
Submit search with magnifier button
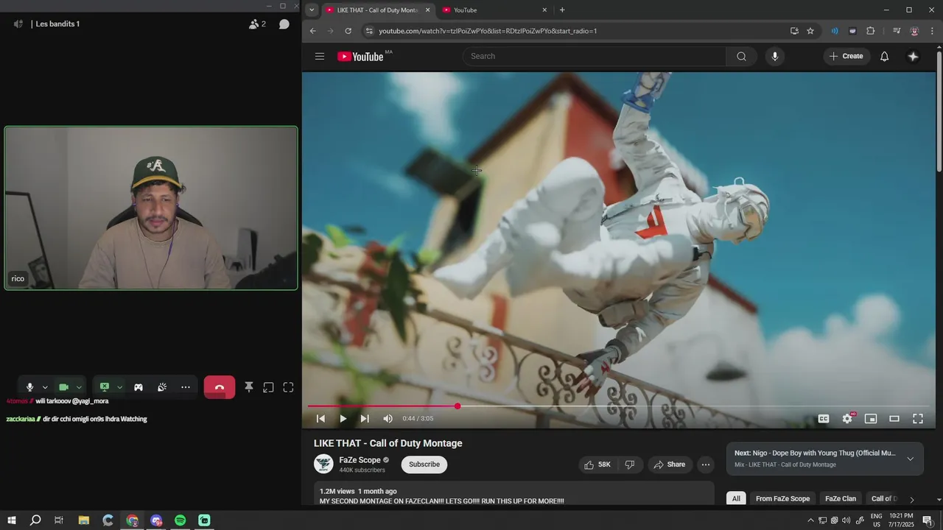(741, 56)
